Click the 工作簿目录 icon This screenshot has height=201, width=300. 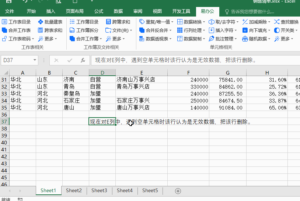coord(72,22)
